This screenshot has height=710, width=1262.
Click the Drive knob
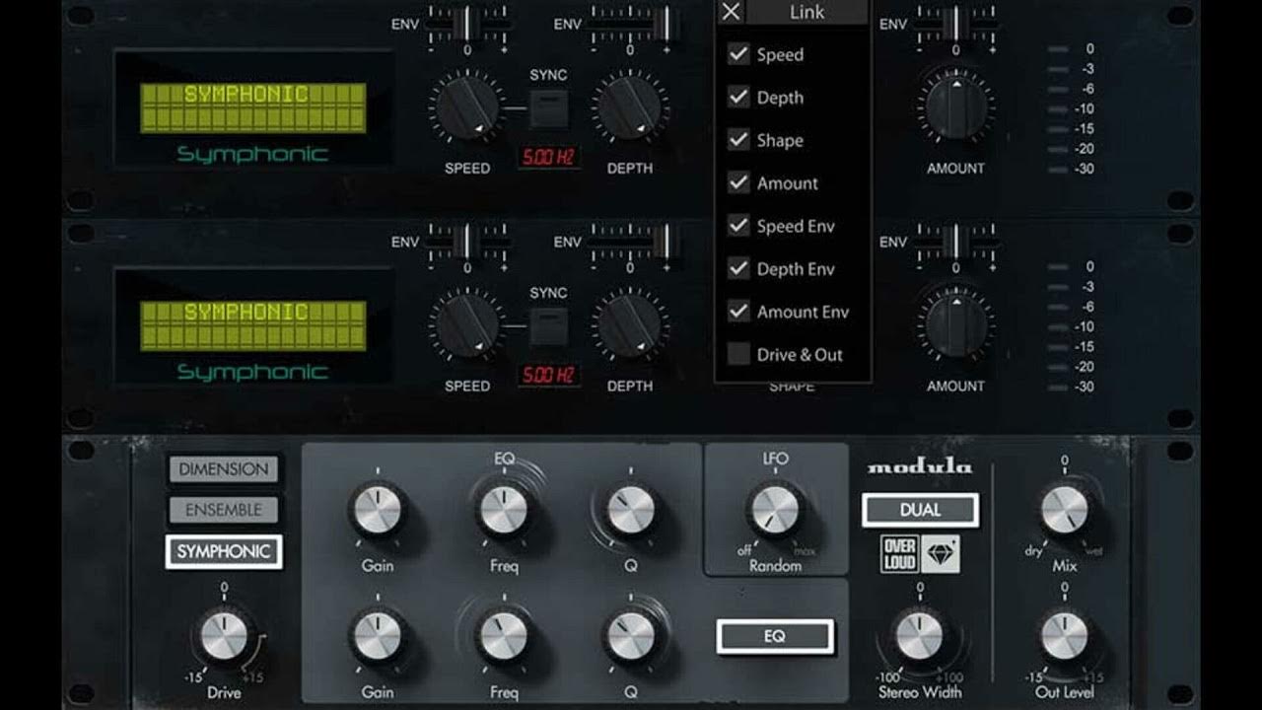[x=224, y=636]
